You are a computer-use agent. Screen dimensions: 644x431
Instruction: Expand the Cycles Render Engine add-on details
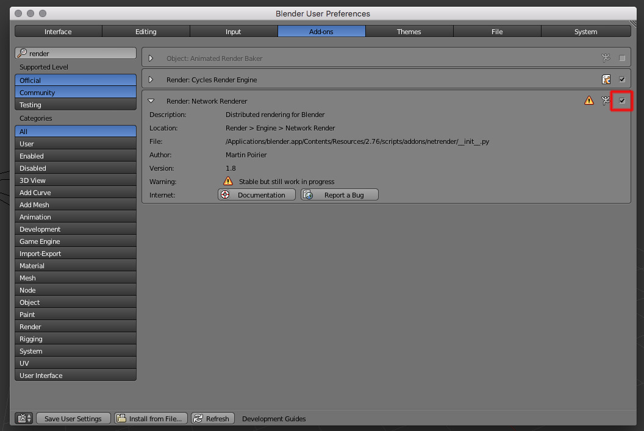tap(151, 80)
